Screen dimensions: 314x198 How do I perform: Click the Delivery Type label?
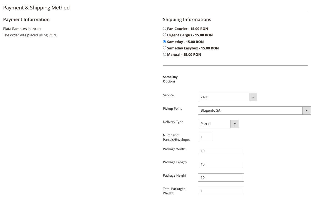(x=173, y=122)
